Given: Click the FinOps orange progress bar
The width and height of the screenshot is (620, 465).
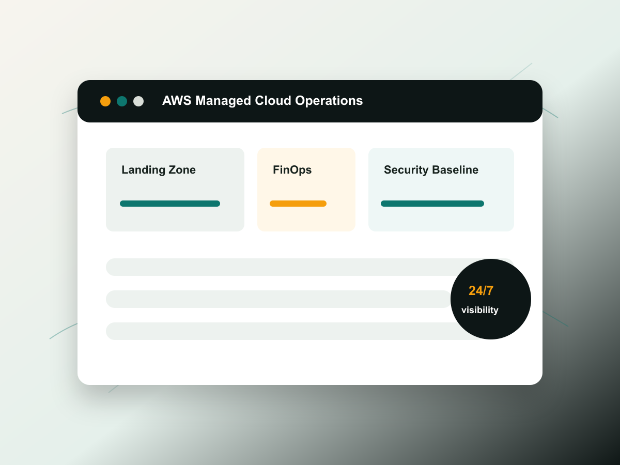Looking at the screenshot, I should 298,204.
